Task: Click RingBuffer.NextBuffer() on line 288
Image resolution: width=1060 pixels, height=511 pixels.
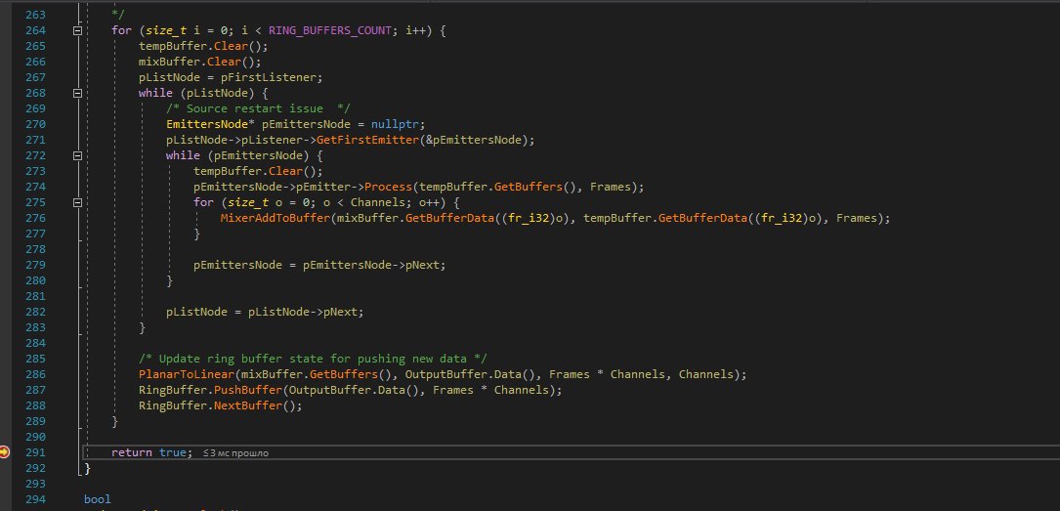Action: (x=217, y=405)
